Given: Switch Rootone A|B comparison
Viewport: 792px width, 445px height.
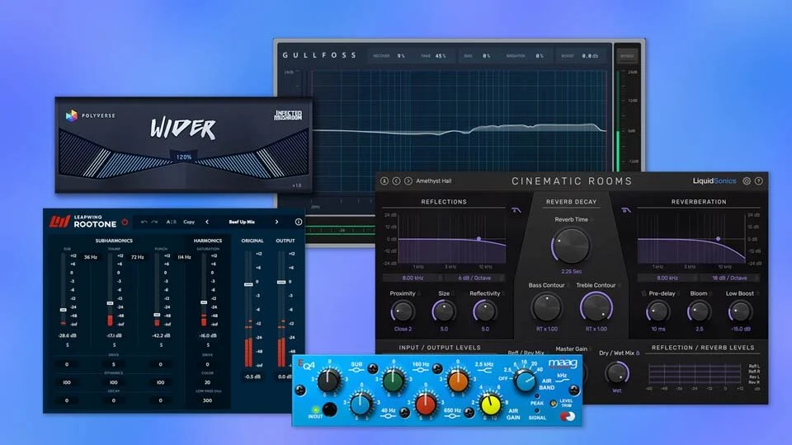Looking at the screenshot, I should [x=172, y=222].
